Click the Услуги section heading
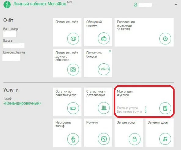 11,90
